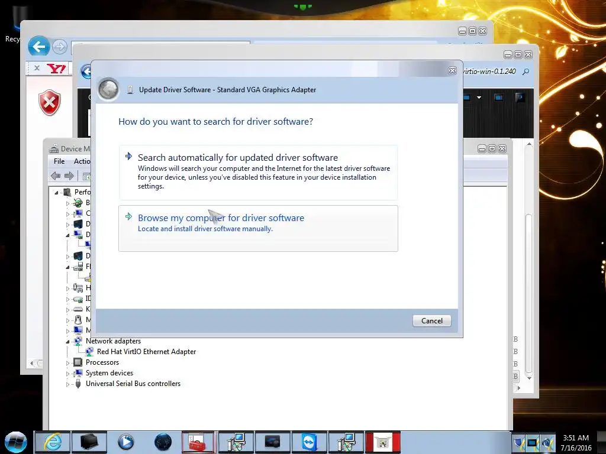Click the help icon in explorer toolbar
This screenshot has height=454, width=606.
pyautogui.click(x=520, y=98)
